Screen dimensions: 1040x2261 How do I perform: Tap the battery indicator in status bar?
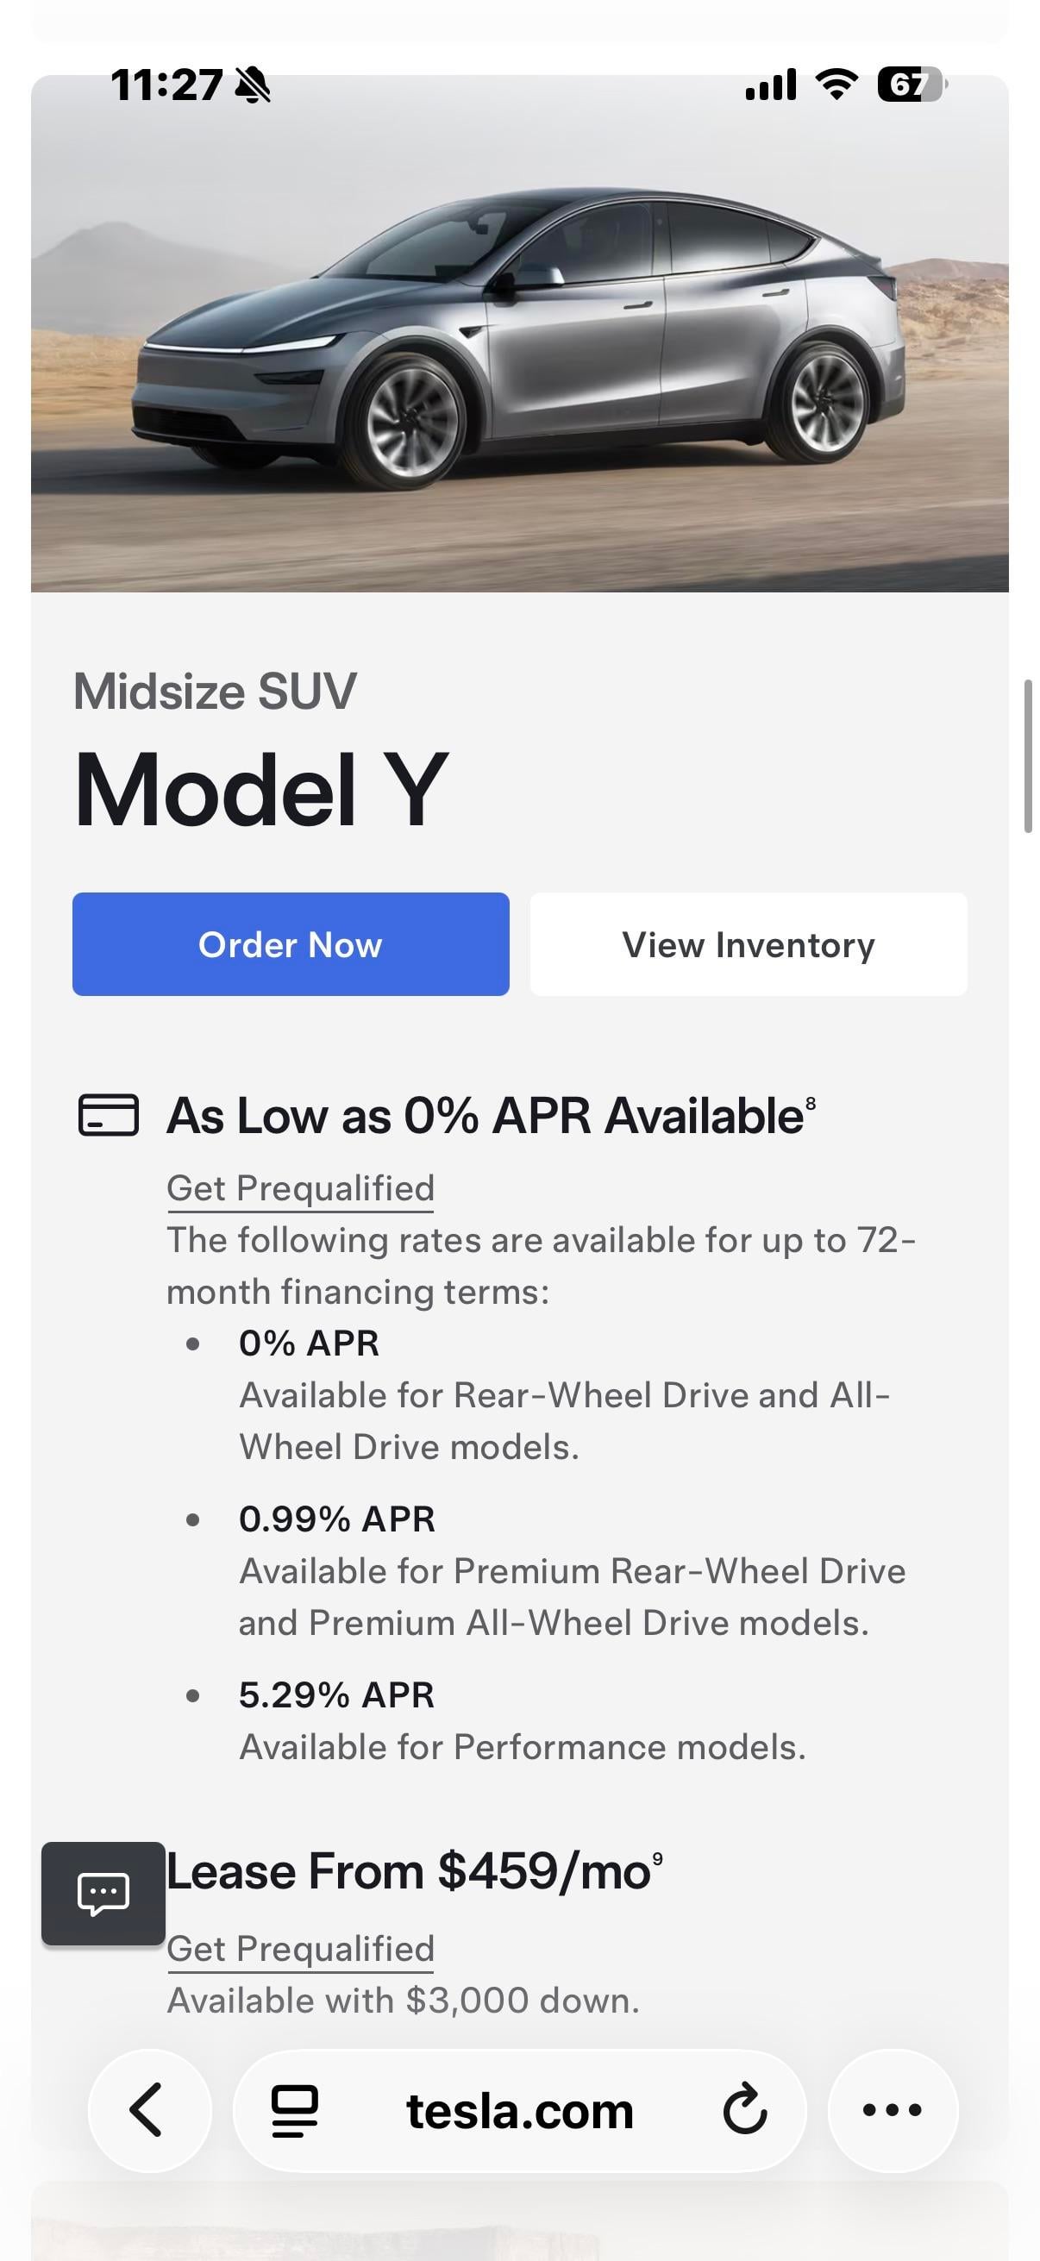pos(911,85)
